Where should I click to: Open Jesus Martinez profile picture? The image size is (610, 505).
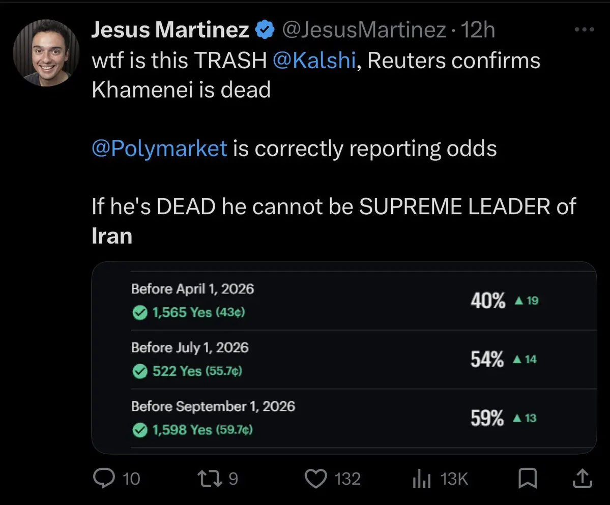[46, 52]
